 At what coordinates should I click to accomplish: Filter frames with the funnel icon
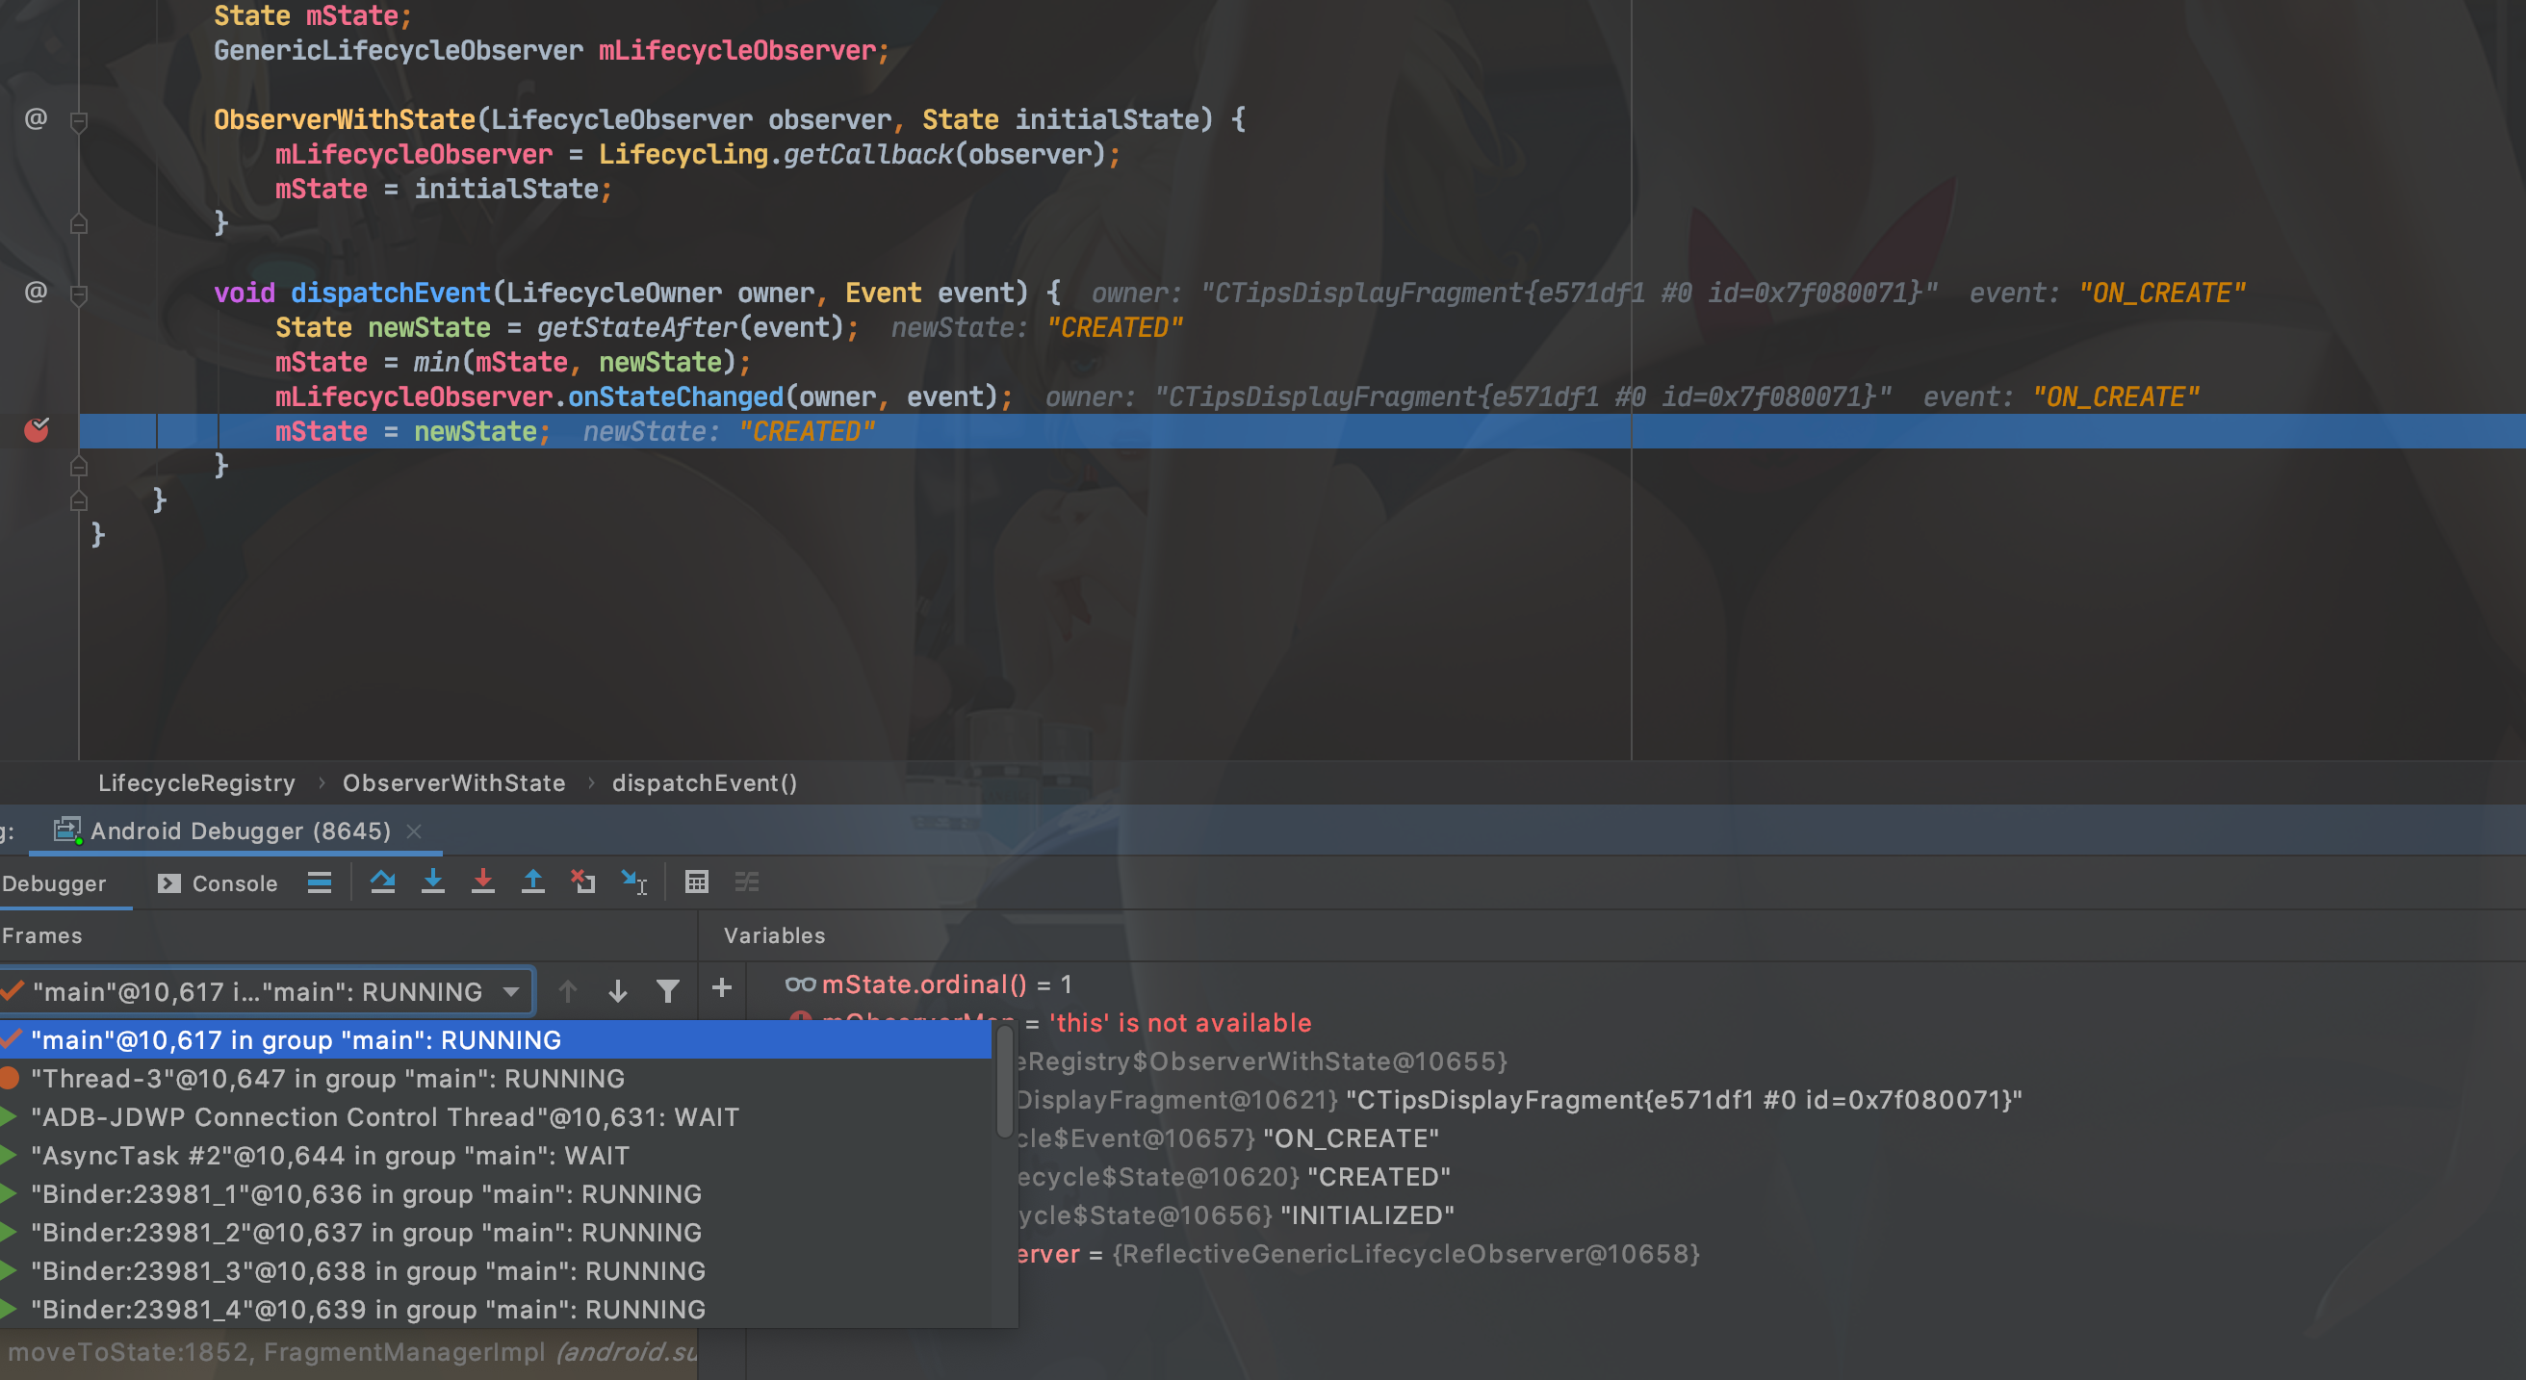click(668, 991)
